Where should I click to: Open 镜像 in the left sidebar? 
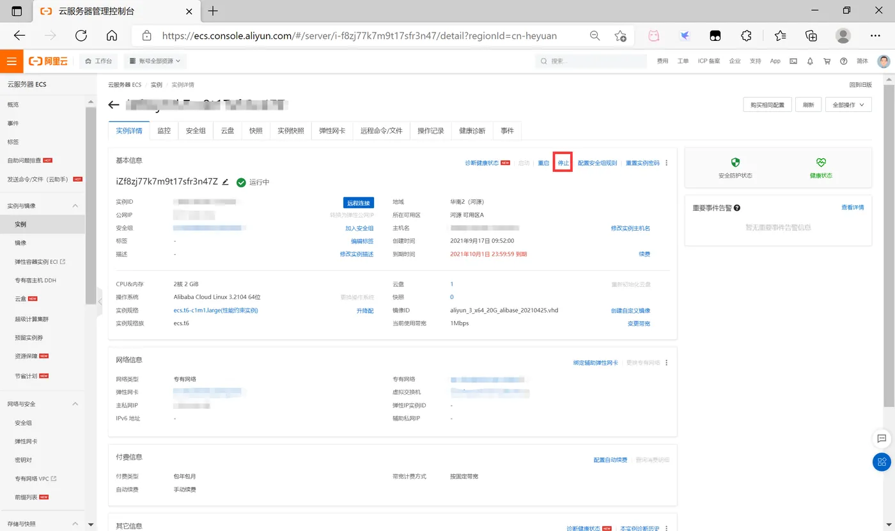(20, 243)
